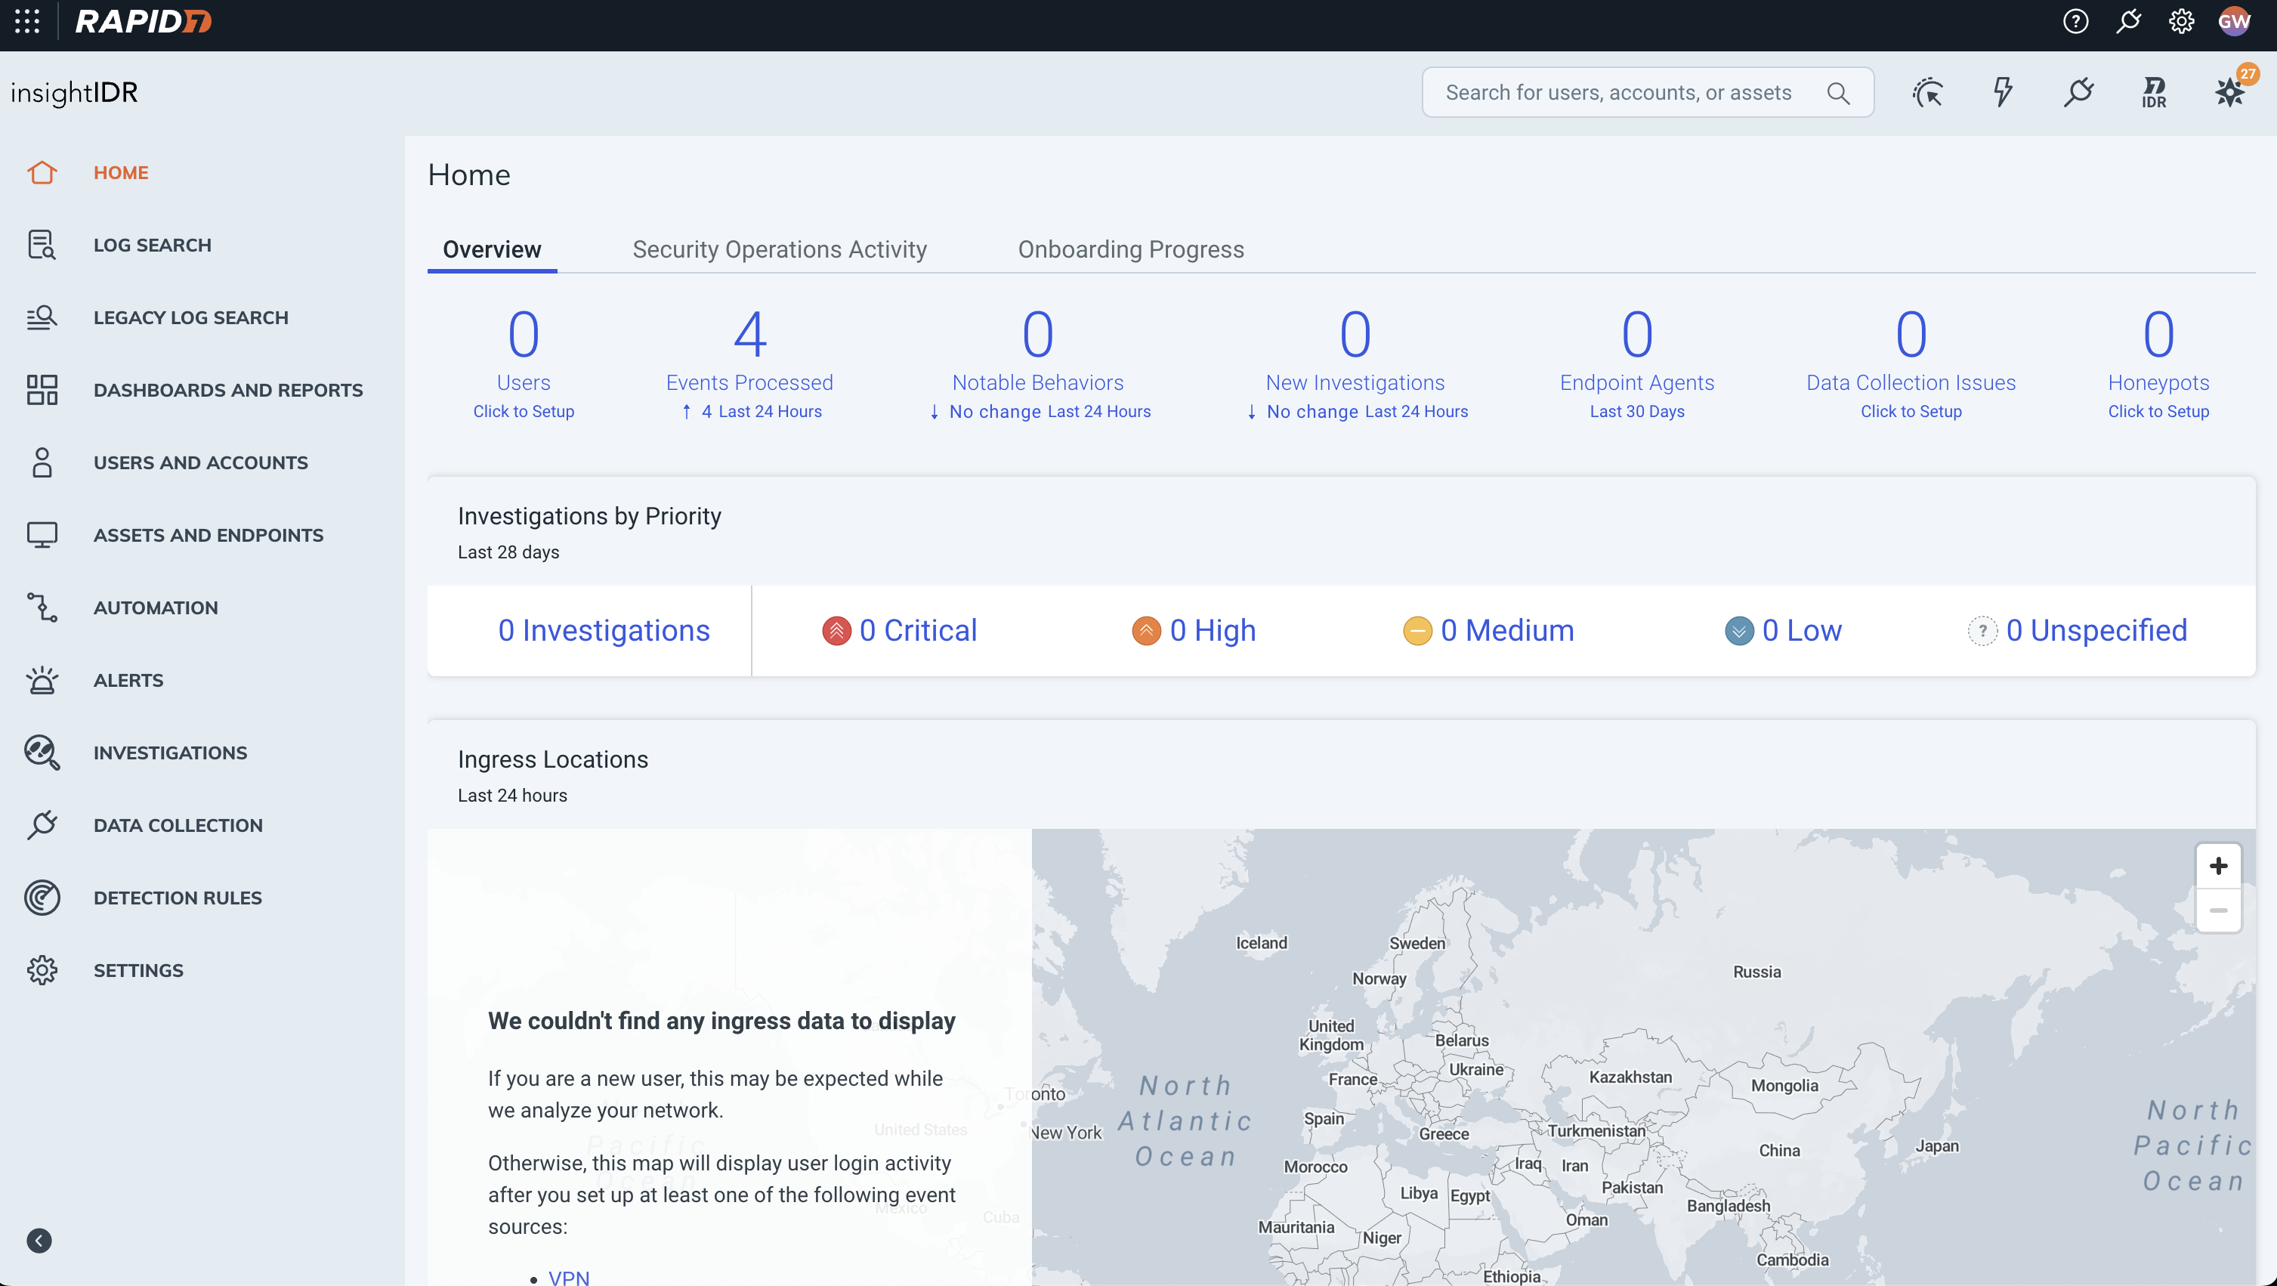2277x1286 pixels.
Task: Click the Alerts siren icon
Action: pyautogui.click(x=42, y=680)
